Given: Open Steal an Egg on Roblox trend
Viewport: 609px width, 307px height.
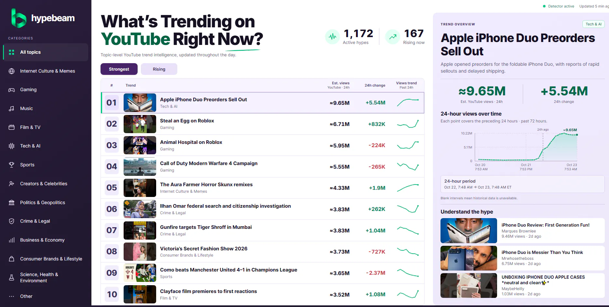Looking at the screenshot, I should coord(263,124).
